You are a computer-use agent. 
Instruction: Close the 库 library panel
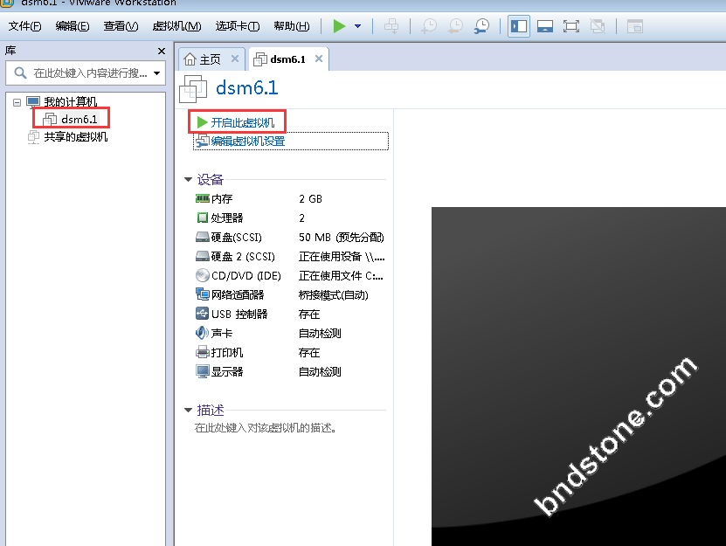pyautogui.click(x=161, y=51)
